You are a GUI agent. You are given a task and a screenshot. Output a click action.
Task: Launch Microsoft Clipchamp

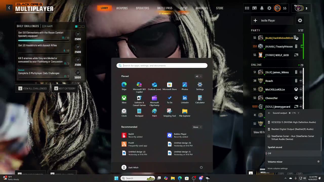(154, 101)
